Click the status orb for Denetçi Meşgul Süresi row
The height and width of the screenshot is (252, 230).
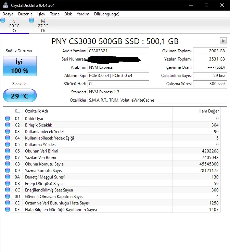pos(8,177)
